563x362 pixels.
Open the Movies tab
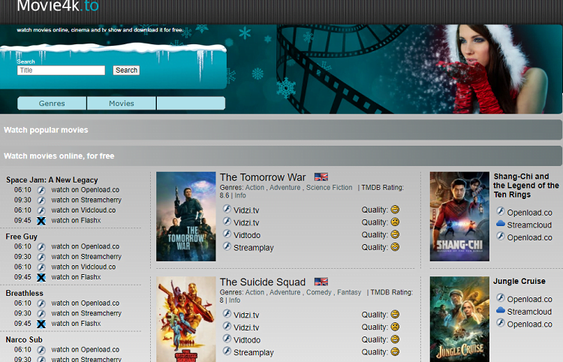pos(122,104)
